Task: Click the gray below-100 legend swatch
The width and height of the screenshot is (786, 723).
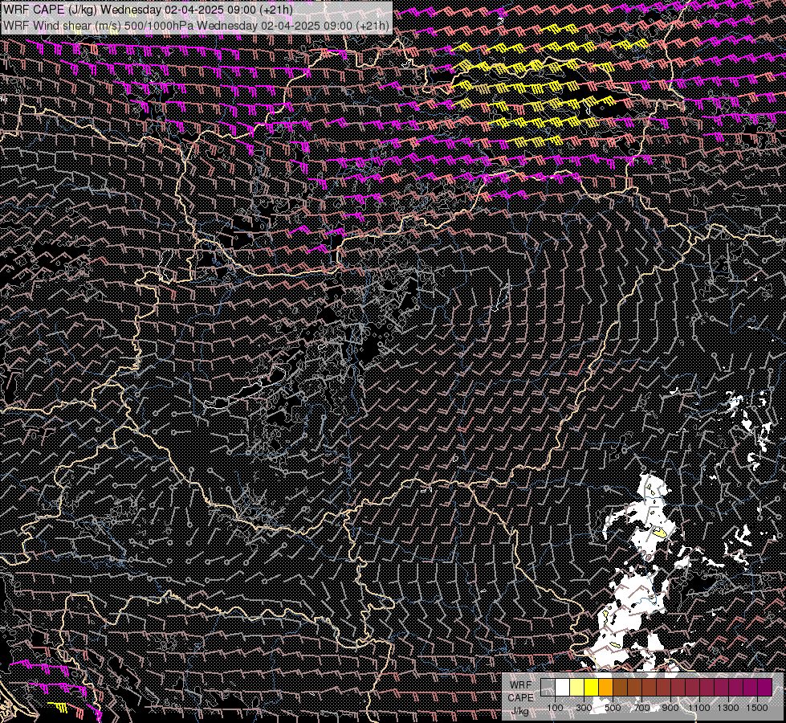Action: click(548, 687)
